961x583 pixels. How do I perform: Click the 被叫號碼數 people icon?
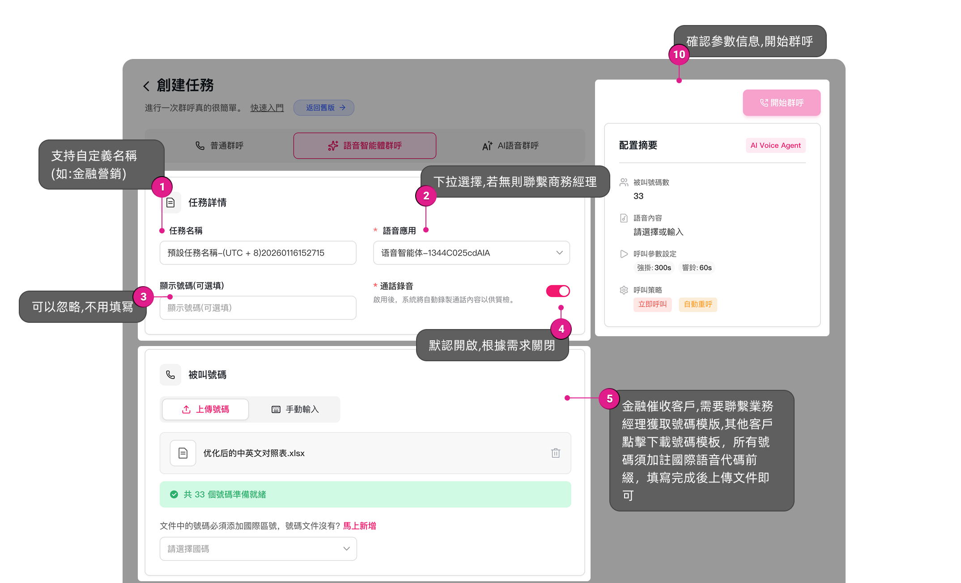point(624,182)
